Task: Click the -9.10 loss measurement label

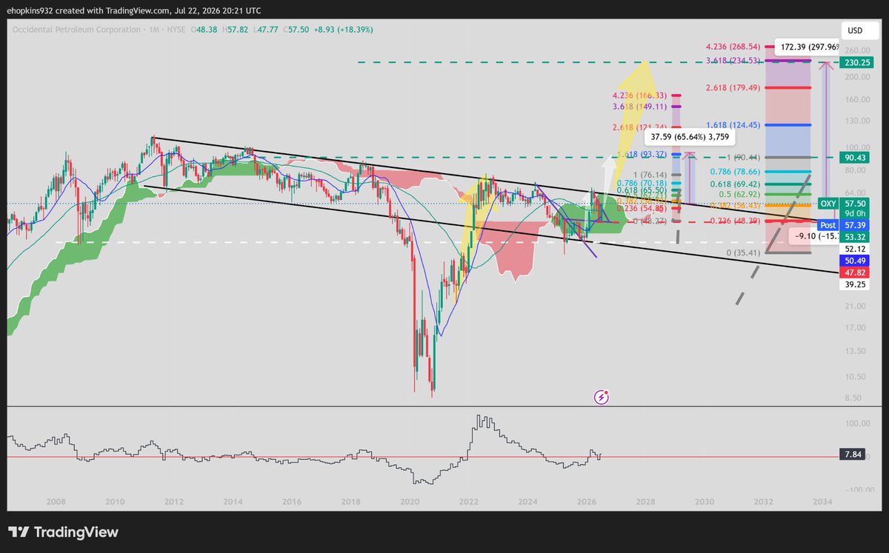Action: tap(814, 237)
